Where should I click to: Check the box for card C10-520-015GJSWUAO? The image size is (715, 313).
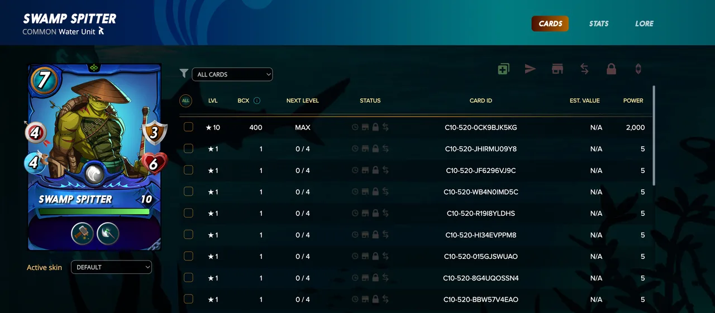pyautogui.click(x=188, y=256)
